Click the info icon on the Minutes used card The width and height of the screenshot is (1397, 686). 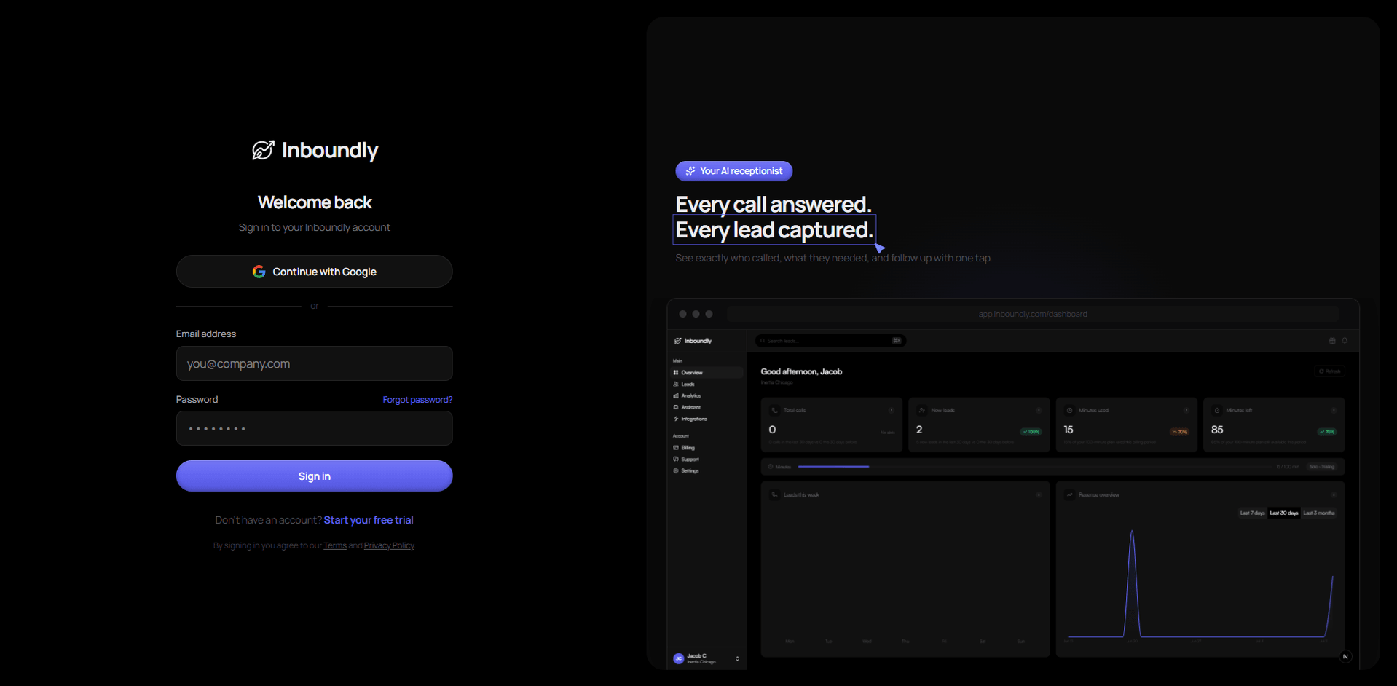(x=1186, y=411)
